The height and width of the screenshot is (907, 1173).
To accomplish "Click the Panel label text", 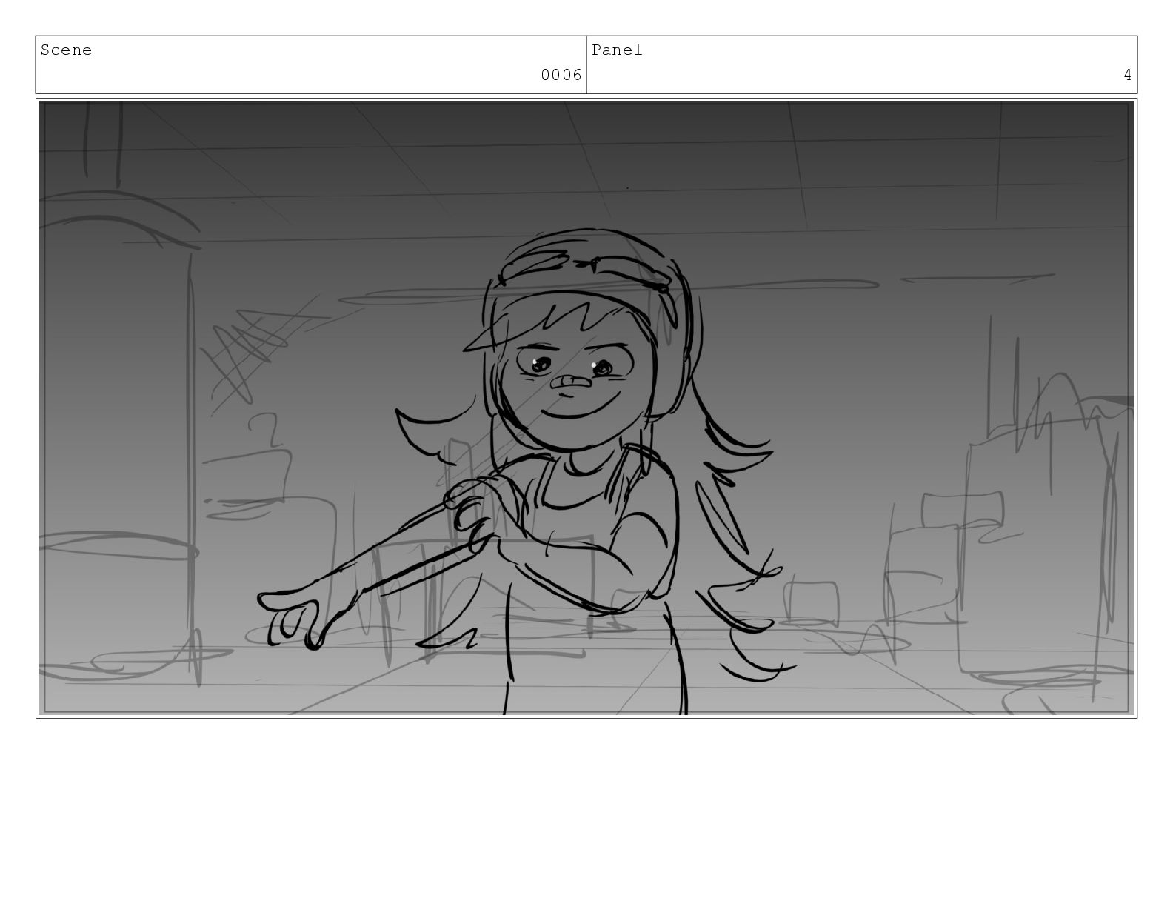I will point(617,50).
